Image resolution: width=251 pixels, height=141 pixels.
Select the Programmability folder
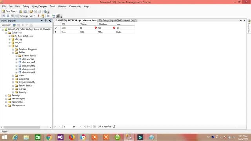click(x=27, y=82)
